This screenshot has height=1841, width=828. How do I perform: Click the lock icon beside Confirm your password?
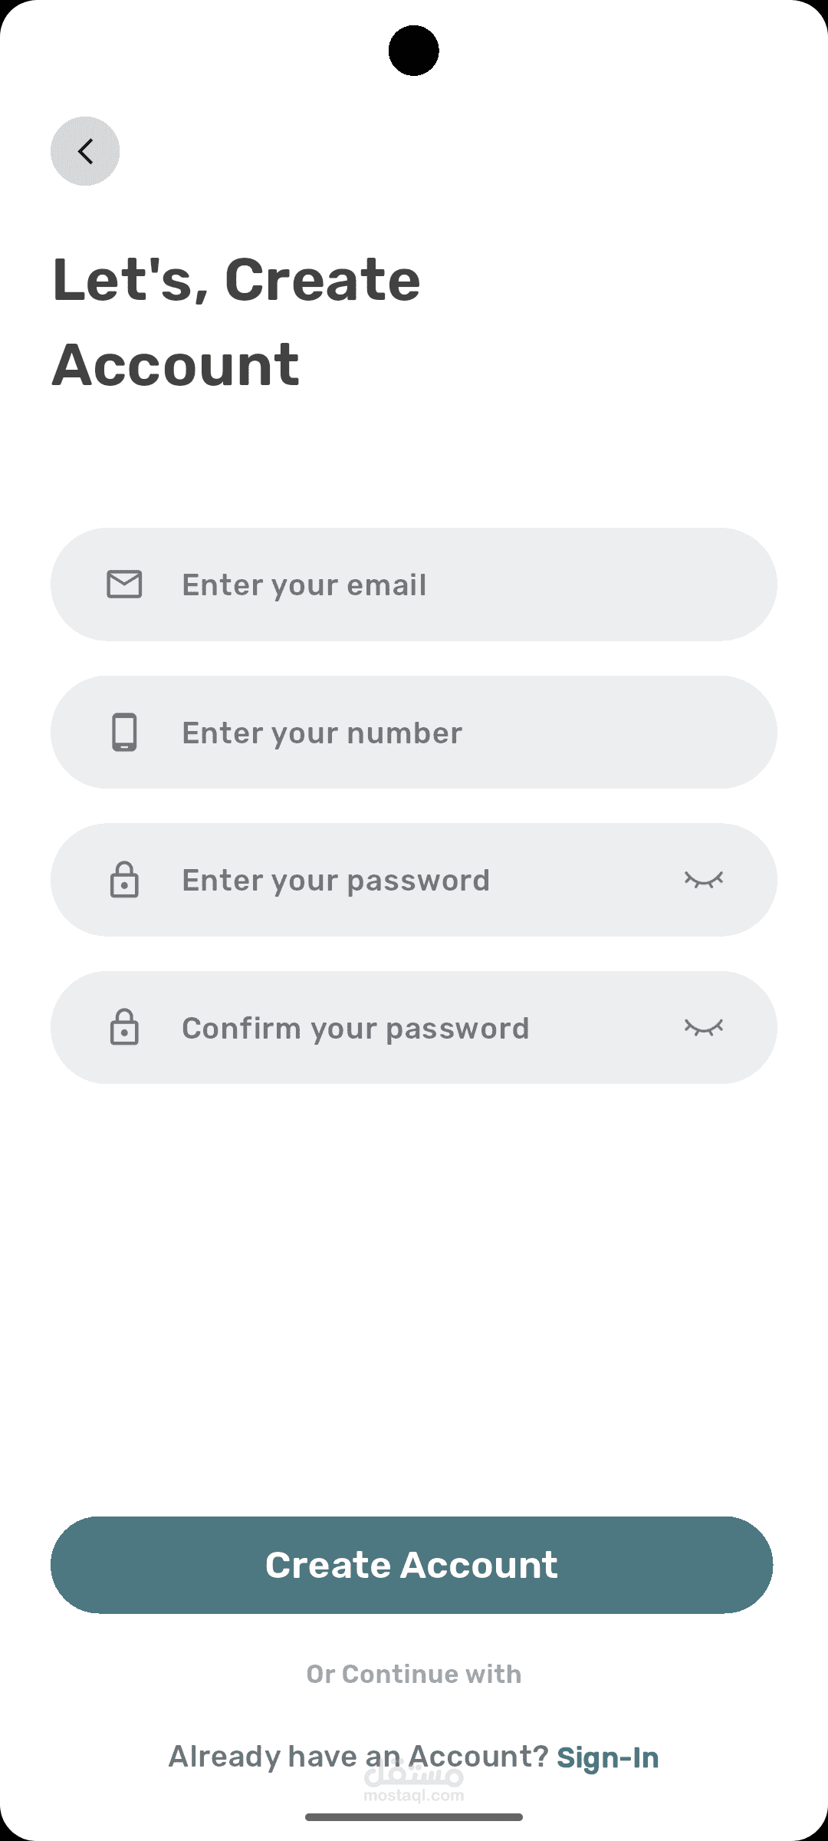(124, 1028)
